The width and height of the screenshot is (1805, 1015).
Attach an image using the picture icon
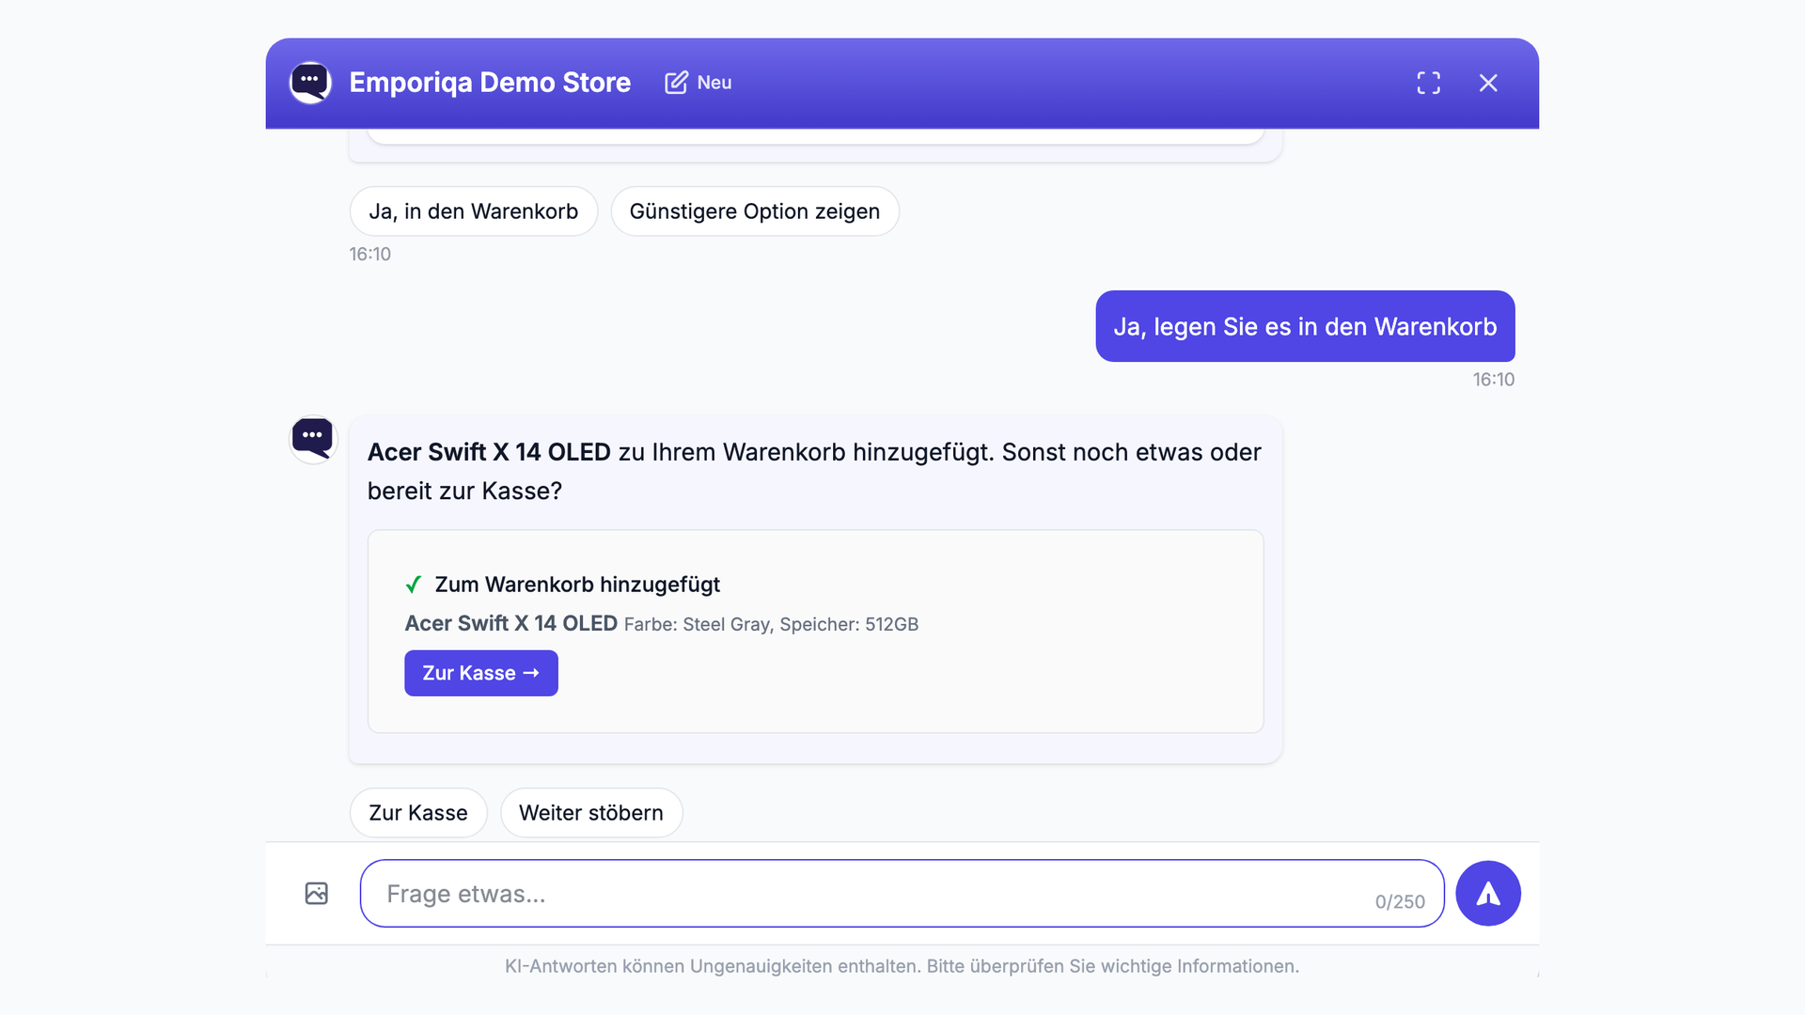tap(317, 894)
